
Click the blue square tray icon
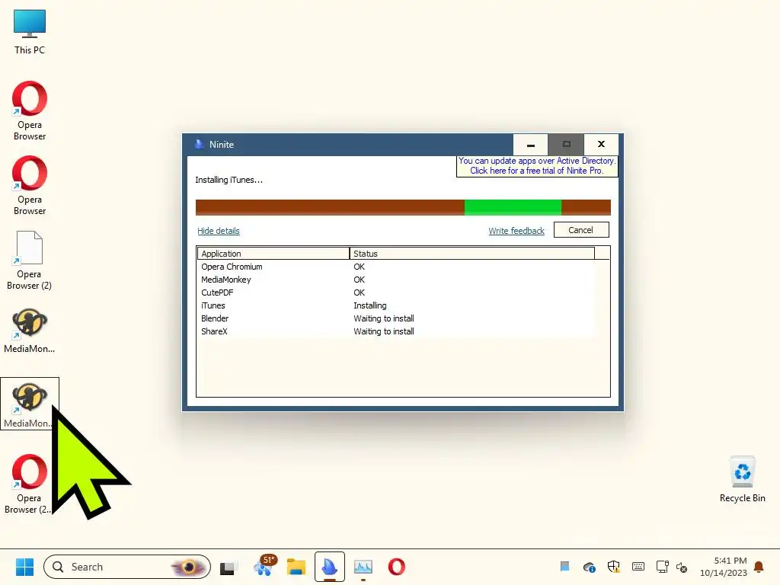click(x=564, y=567)
